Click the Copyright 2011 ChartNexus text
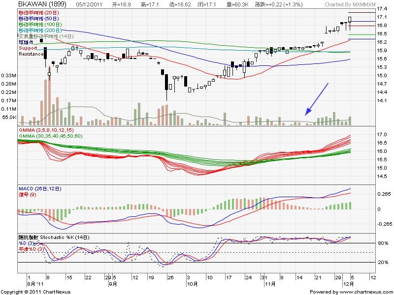This screenshot has width=394, height=295. tap(35, 292)
